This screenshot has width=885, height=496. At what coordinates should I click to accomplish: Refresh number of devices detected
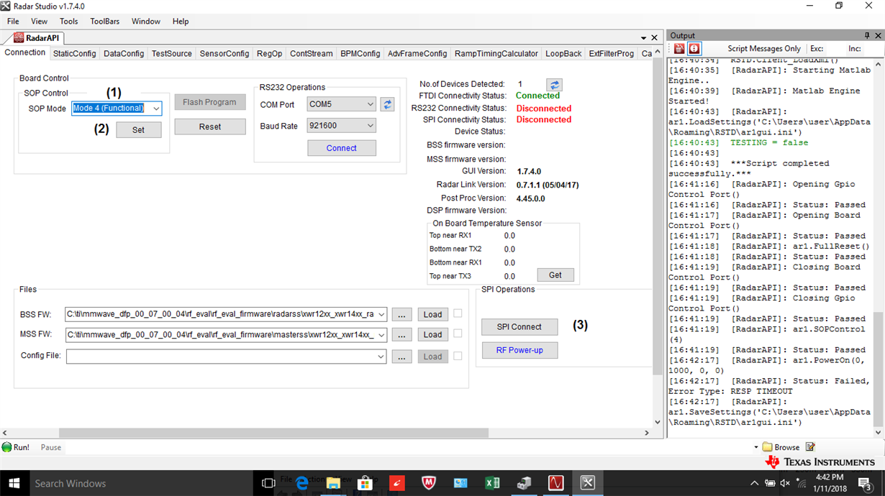click(x=554, y=85)
